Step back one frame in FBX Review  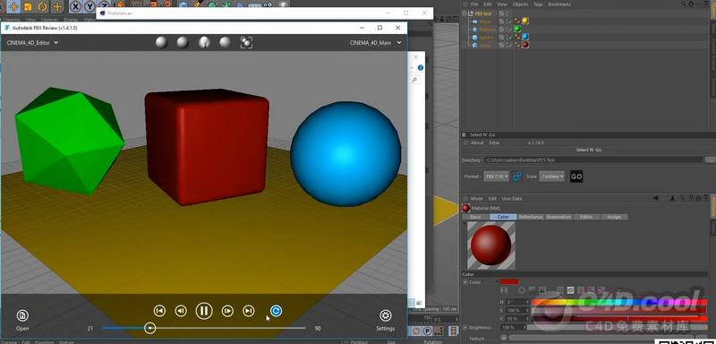182,311
